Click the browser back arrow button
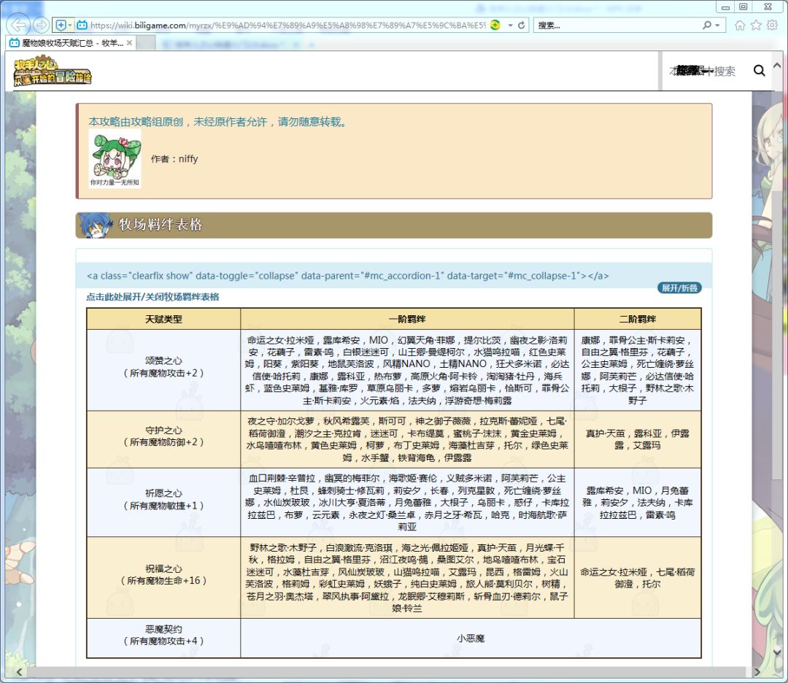Viewport: 788px width, 683px height. [18, 25]
